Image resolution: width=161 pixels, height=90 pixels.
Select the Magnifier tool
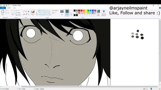28,14
